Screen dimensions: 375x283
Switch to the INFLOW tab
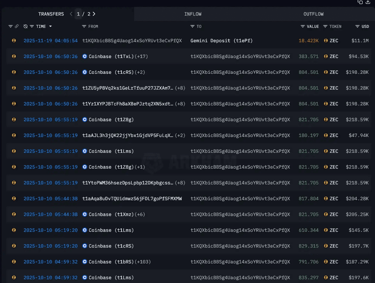pyautogui.click(x=193, y=14)
